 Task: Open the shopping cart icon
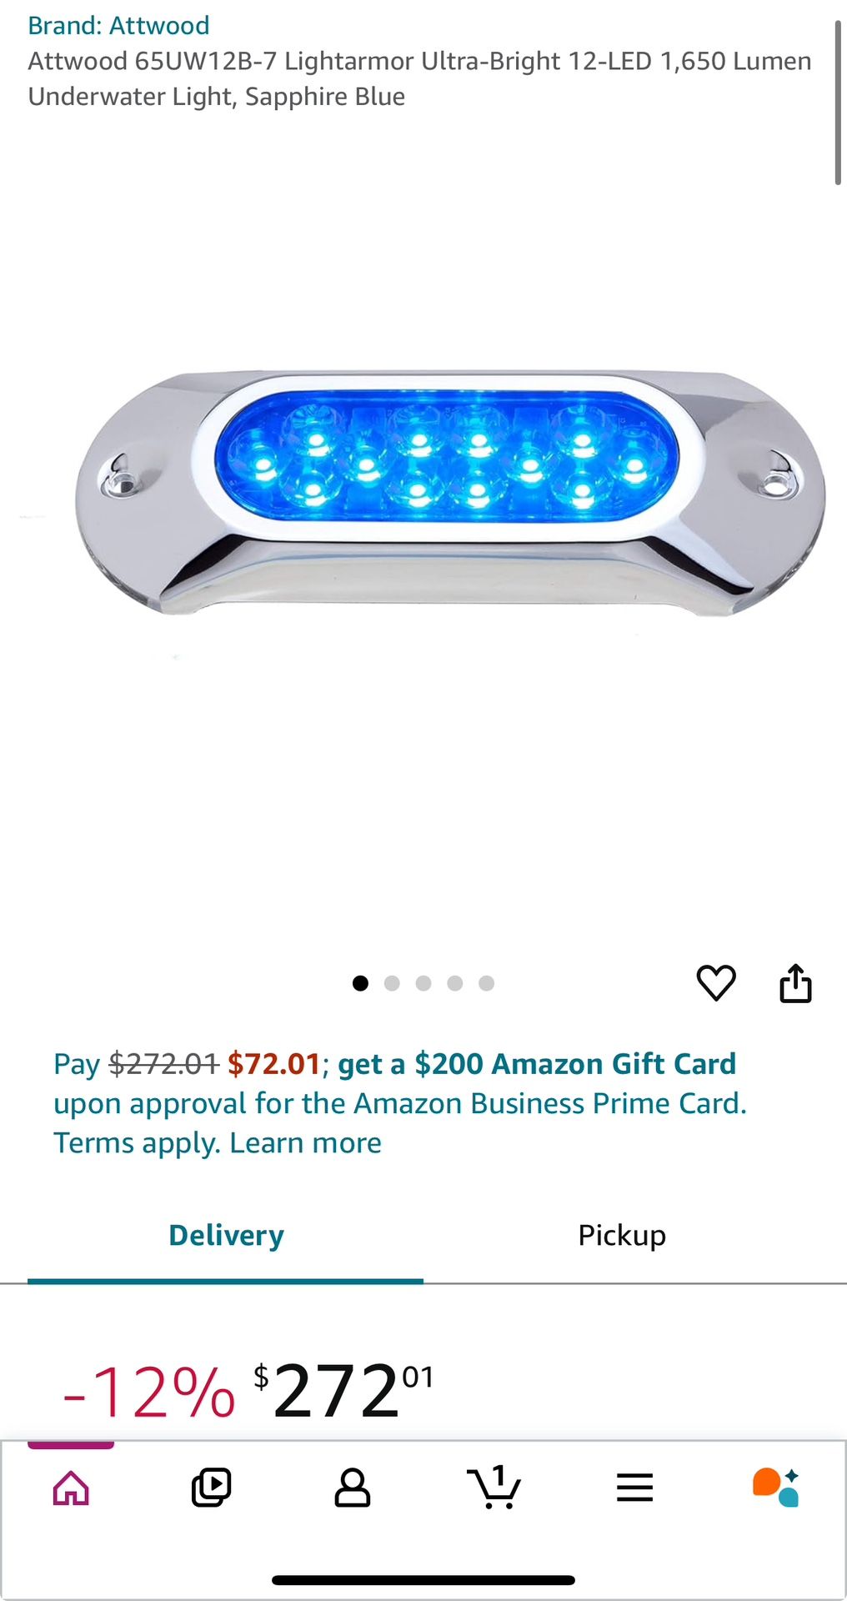(494, 1487)
